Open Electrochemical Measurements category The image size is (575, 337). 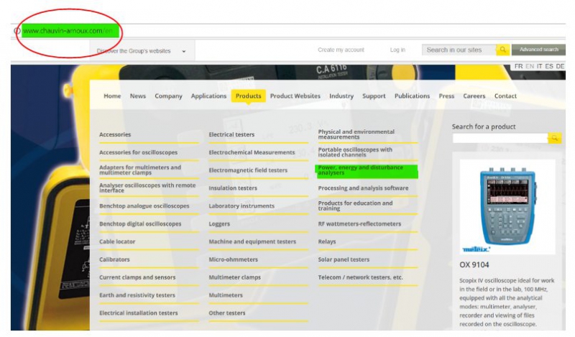click(252, 152)
